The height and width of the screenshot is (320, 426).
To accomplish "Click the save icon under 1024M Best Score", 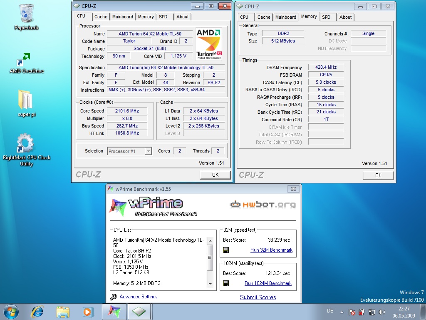I will point(226,283).
